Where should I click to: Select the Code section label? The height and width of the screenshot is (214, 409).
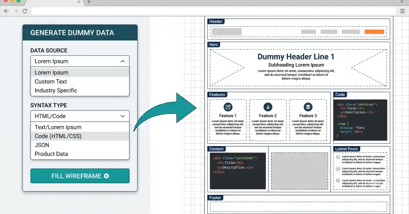[340, 94]
